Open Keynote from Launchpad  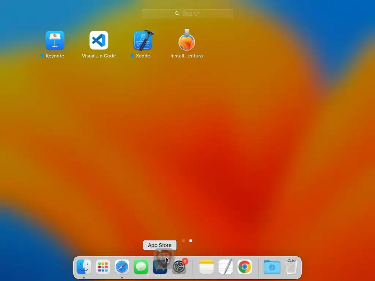55,40
